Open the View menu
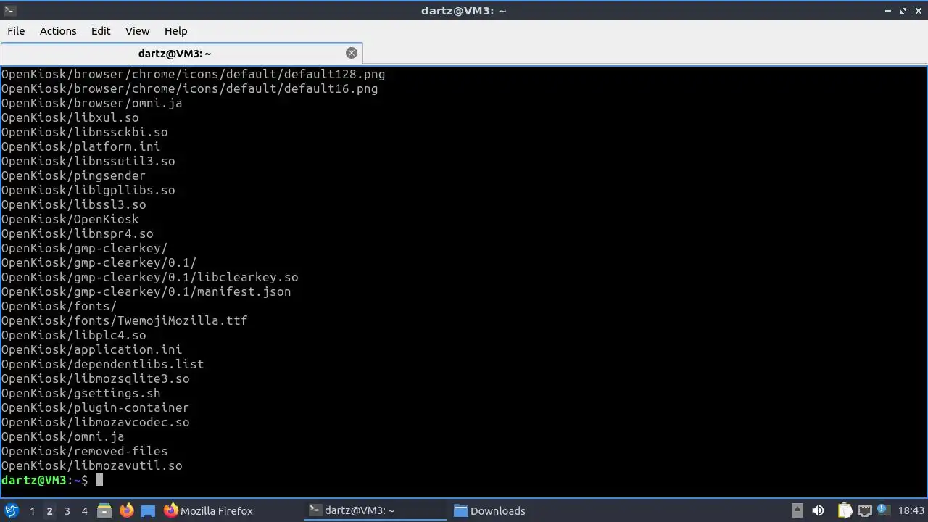 (137, 31)
